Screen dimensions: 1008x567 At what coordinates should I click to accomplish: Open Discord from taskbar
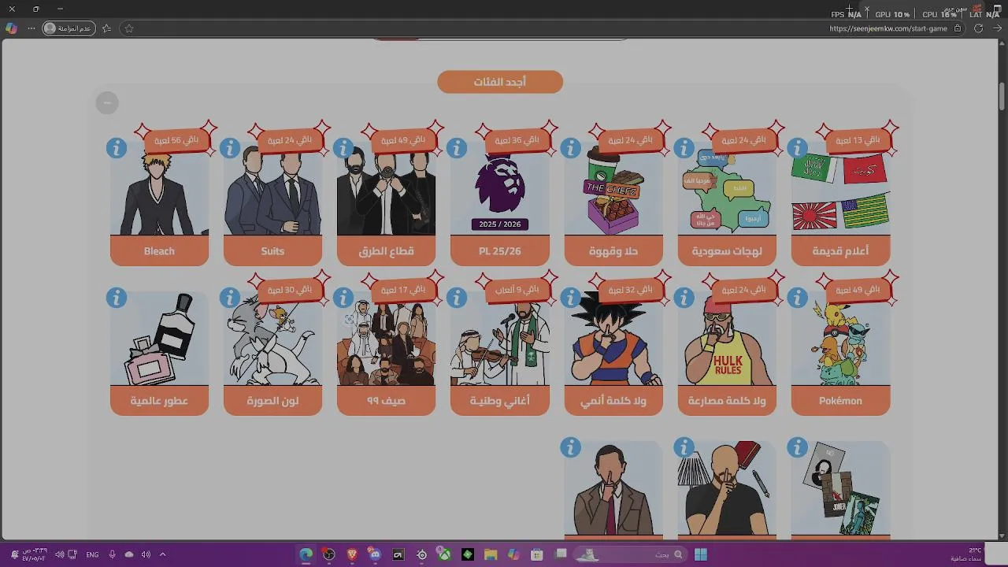pyautogui.click(x=375, y=554)
